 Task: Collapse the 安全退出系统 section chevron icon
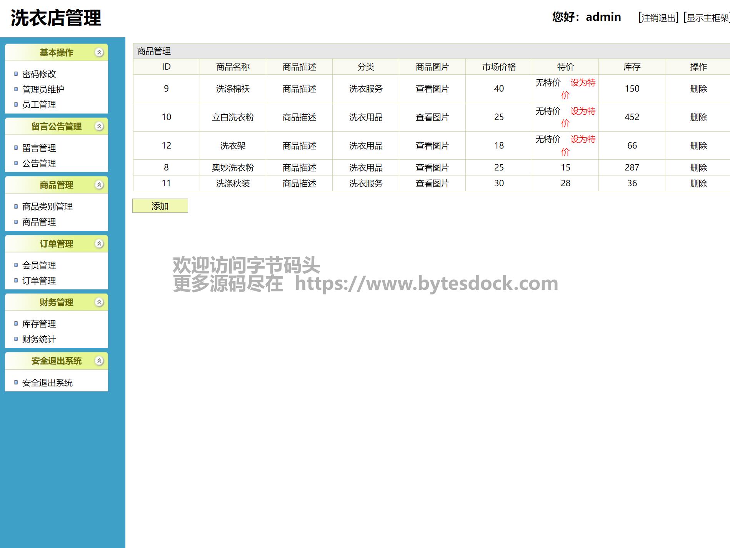[x=99, y=361]
